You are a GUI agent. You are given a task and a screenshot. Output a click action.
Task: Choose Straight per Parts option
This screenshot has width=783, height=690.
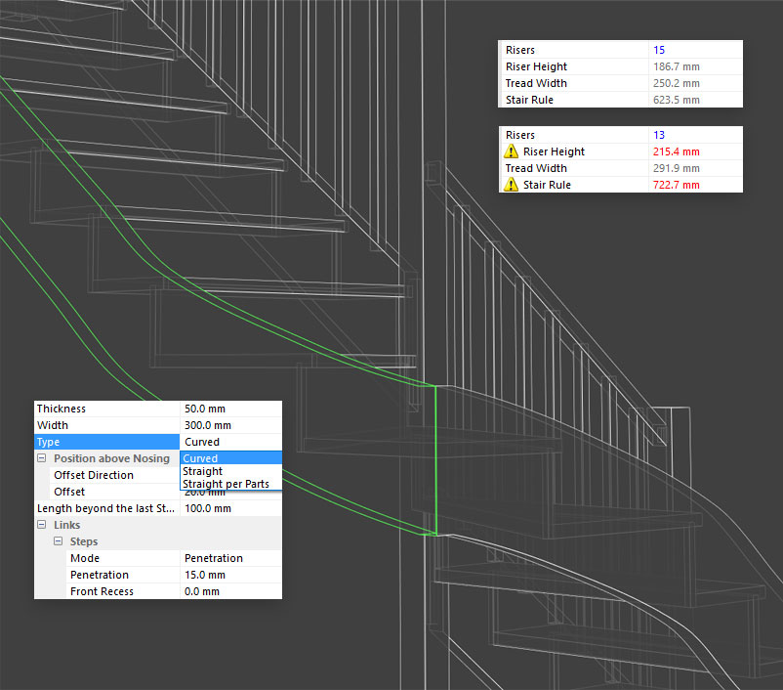click(230, 484)
